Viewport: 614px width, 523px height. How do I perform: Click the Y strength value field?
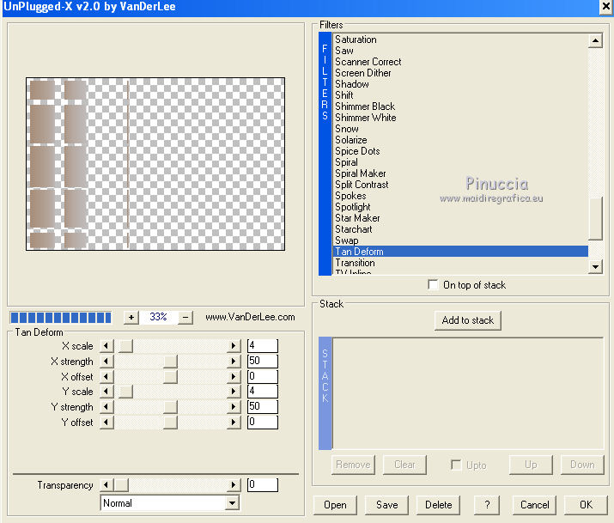point(263,407)
